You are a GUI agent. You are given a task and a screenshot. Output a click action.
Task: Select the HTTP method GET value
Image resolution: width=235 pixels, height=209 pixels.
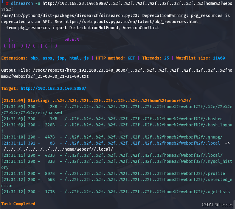[x=131, y=58]
